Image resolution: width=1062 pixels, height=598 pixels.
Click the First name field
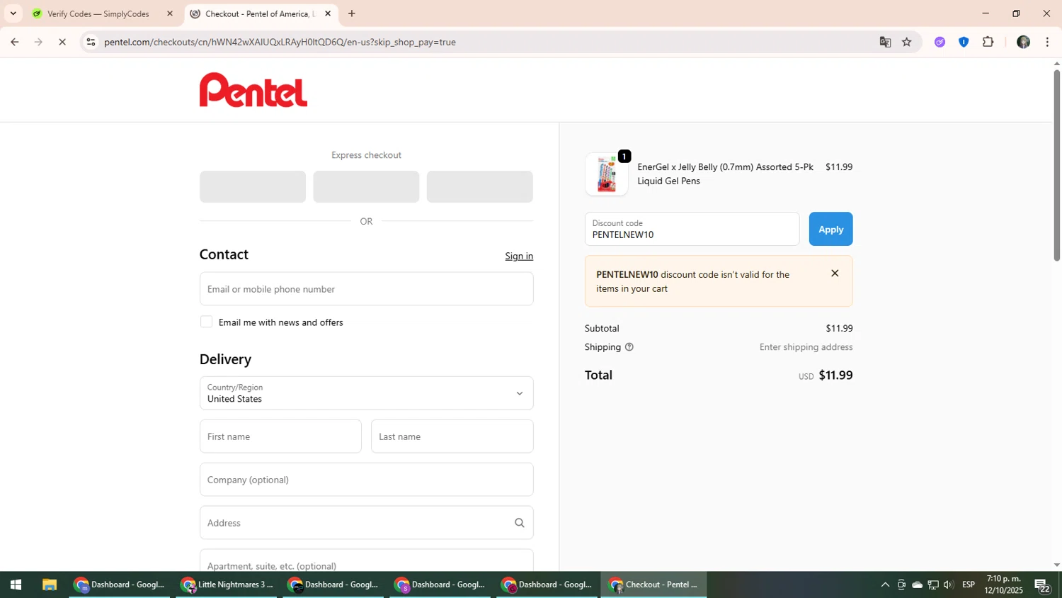point(280,436)
